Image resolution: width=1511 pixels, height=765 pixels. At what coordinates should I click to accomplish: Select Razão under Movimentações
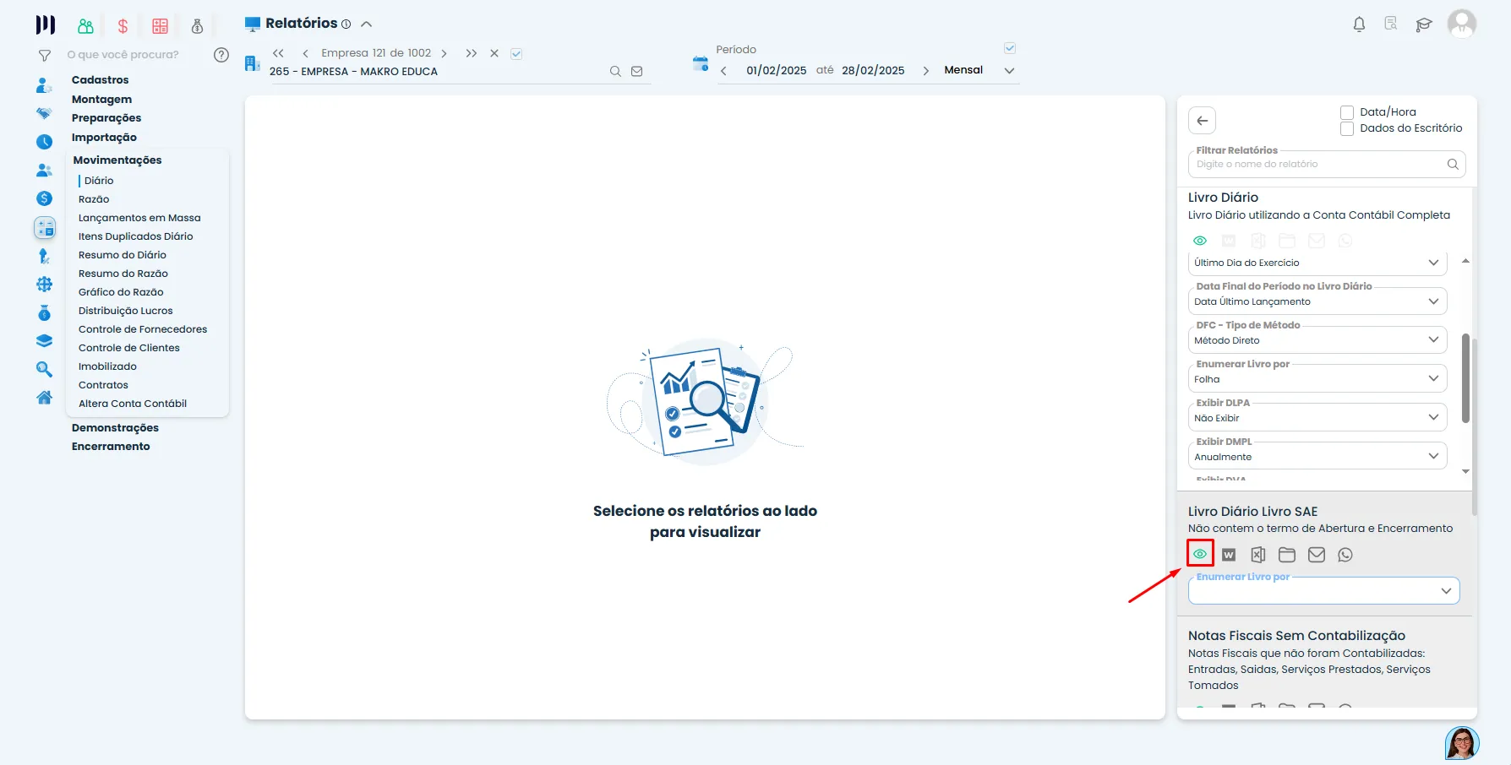[x=94, y=199]
